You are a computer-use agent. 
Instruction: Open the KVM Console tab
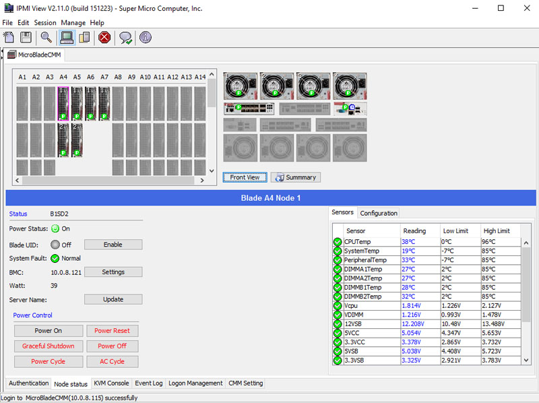coord(111,383)
